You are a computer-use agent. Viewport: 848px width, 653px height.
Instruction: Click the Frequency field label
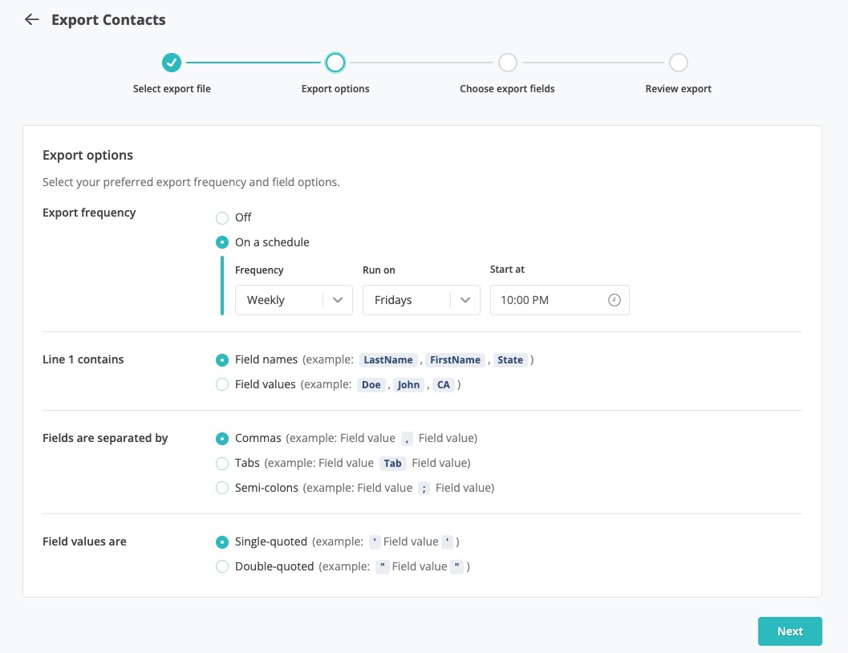coord(259,270)
